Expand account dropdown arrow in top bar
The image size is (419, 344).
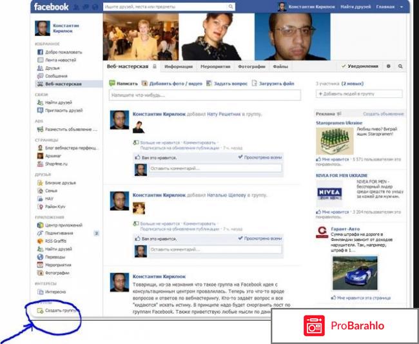[x=401, y=7]
